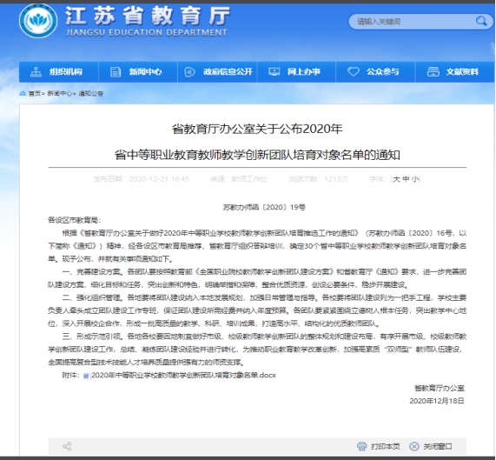The image size is (496, 460).
Task: Click the 浏览次数: 1213次 text
Action: [x=318, y=179]
